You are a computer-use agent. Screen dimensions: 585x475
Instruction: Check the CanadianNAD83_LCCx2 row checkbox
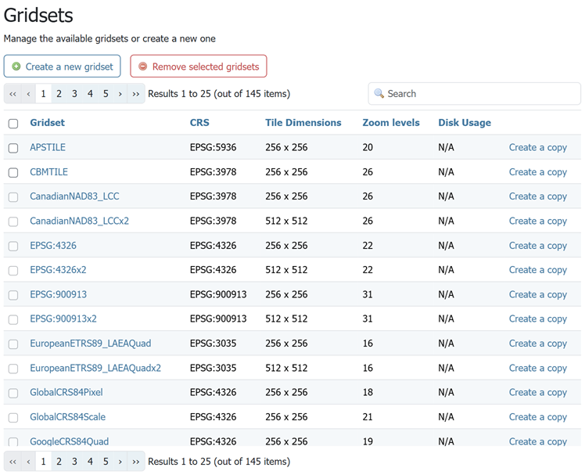click(x=13, y=221)
